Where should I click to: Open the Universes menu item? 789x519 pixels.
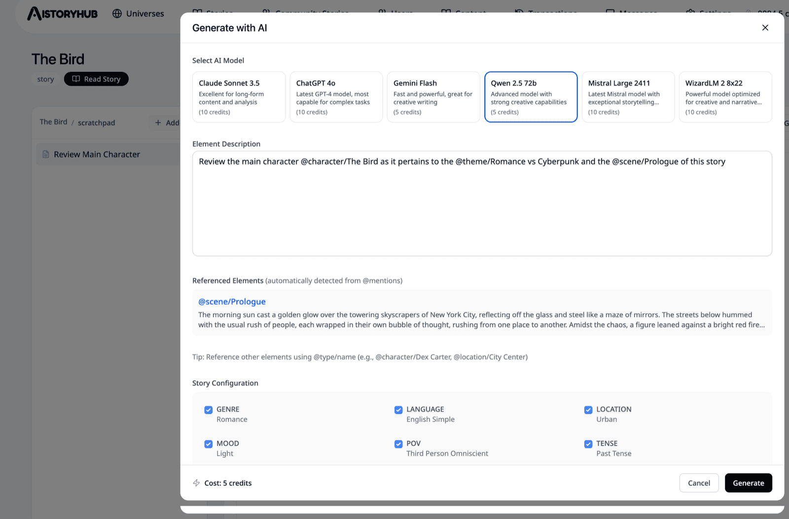click(x=138, y=14)
